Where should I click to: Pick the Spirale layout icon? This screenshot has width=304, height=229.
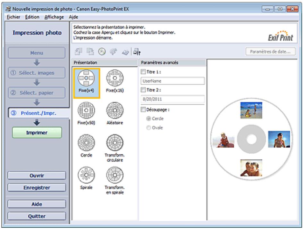[x=86, y=175]
